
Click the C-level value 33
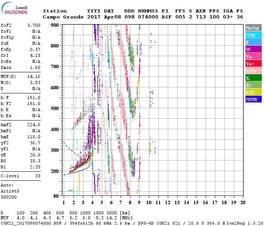[x=38, y=176]
